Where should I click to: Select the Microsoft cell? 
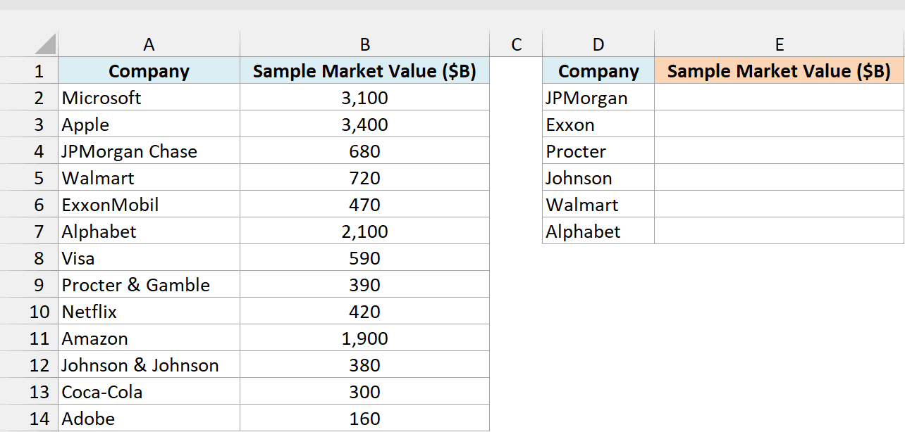(149, 98)
